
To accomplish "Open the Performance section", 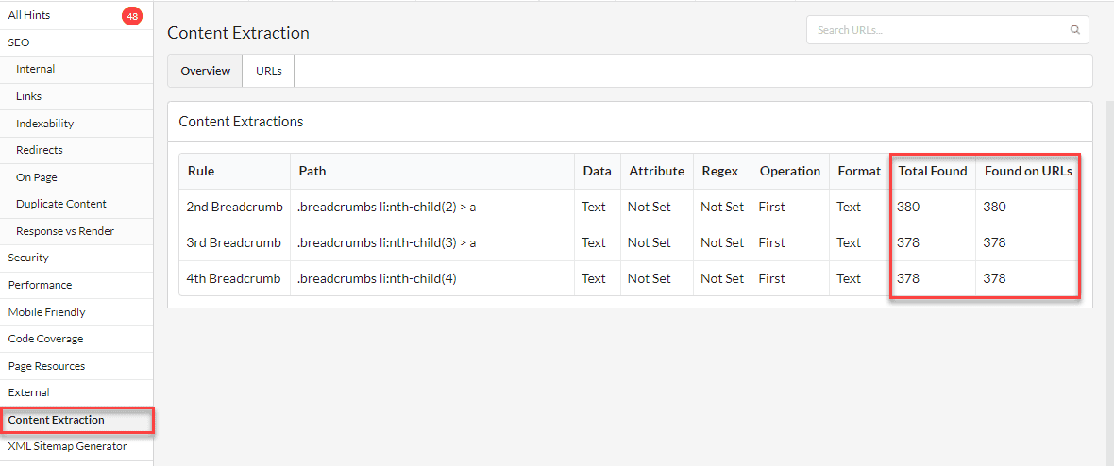I will (x=40, y=285).
